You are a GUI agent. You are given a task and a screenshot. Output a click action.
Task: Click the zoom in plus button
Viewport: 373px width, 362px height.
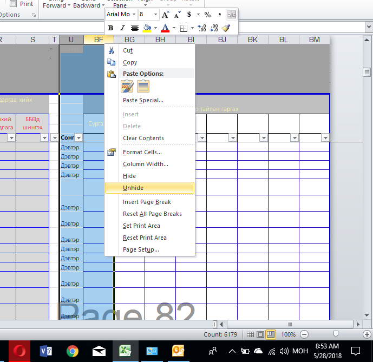pyautogui.click(x=367, y=335)
